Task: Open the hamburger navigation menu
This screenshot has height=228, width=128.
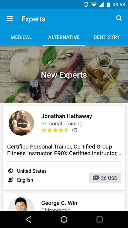Action: [10, 19]
